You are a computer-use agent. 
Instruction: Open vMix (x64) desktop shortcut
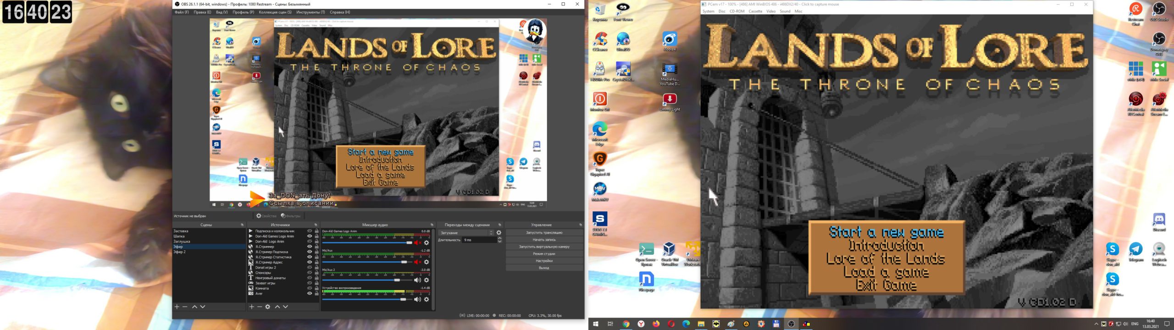tap(1135, 71)
